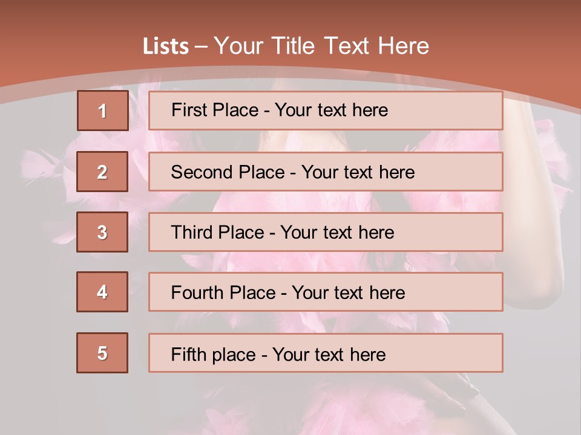The width and height of the screenshot is (581, 435).
Task: Click 'Your text here' in Second Place bar
Action: (358, 172)
